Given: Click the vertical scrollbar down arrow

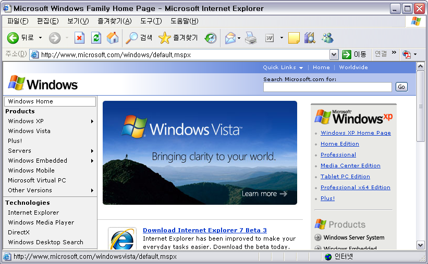Looking at the screenshot, I should pyautogui.click(x=421, y=245).
